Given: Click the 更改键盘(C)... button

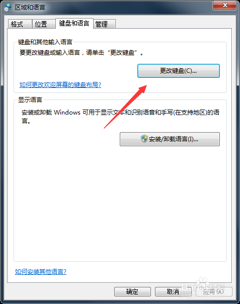Looking at the screenshot, I should tap(179, 71).
